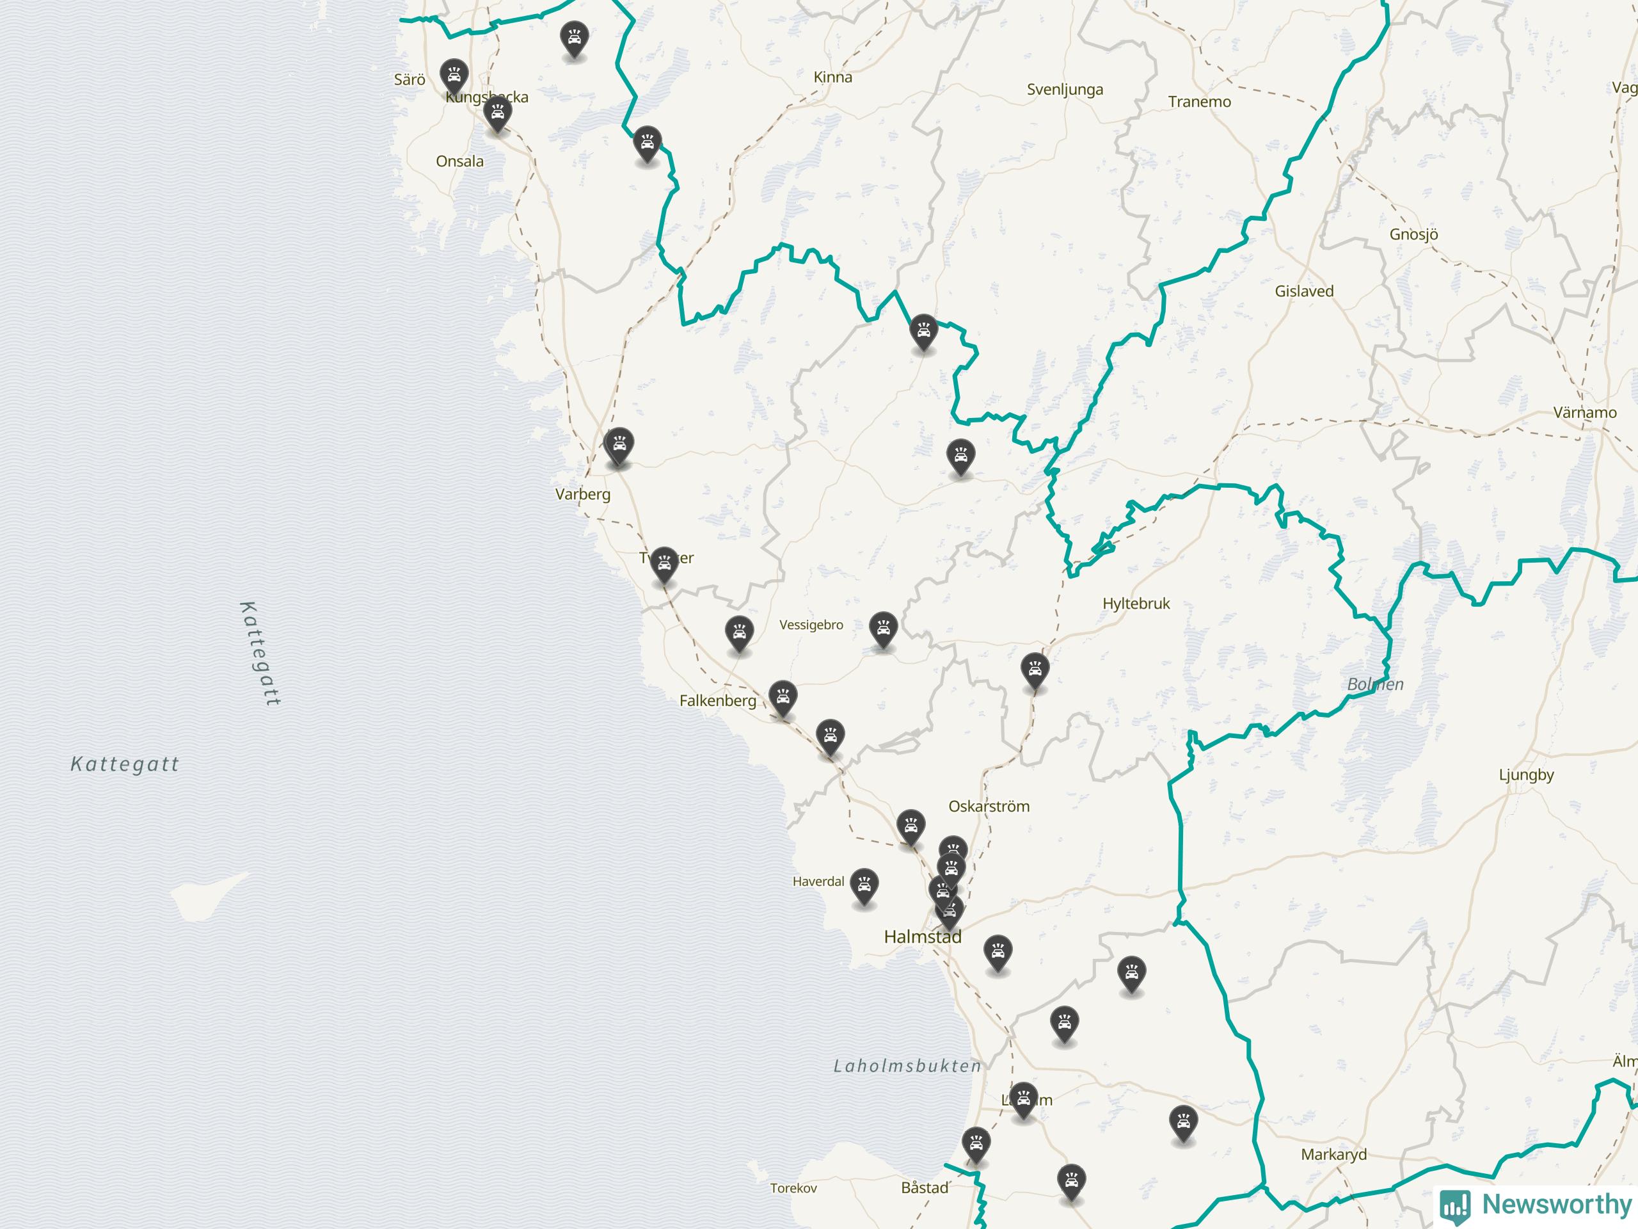Screen dimensions: 1638x1229
Task: Click the Halmstad city label
Action: click(x=923, y=936)
